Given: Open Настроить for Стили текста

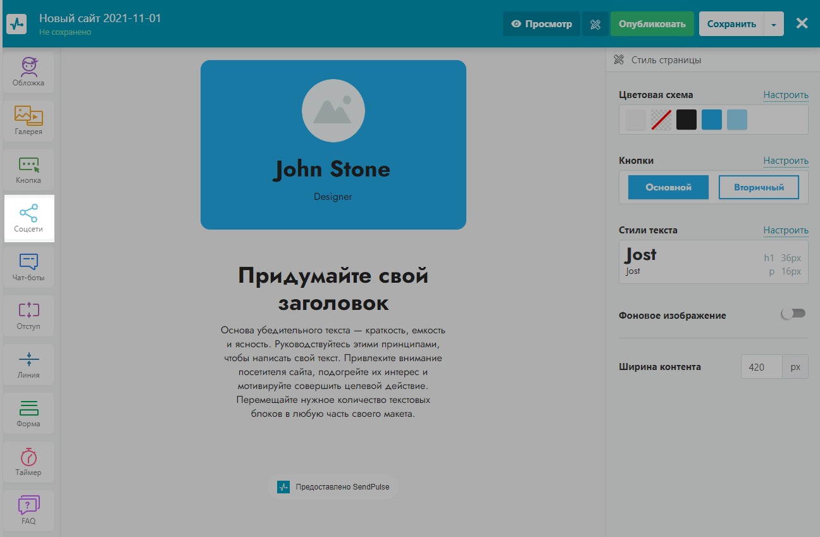Looking at the screenshot, I should point(785,230).
